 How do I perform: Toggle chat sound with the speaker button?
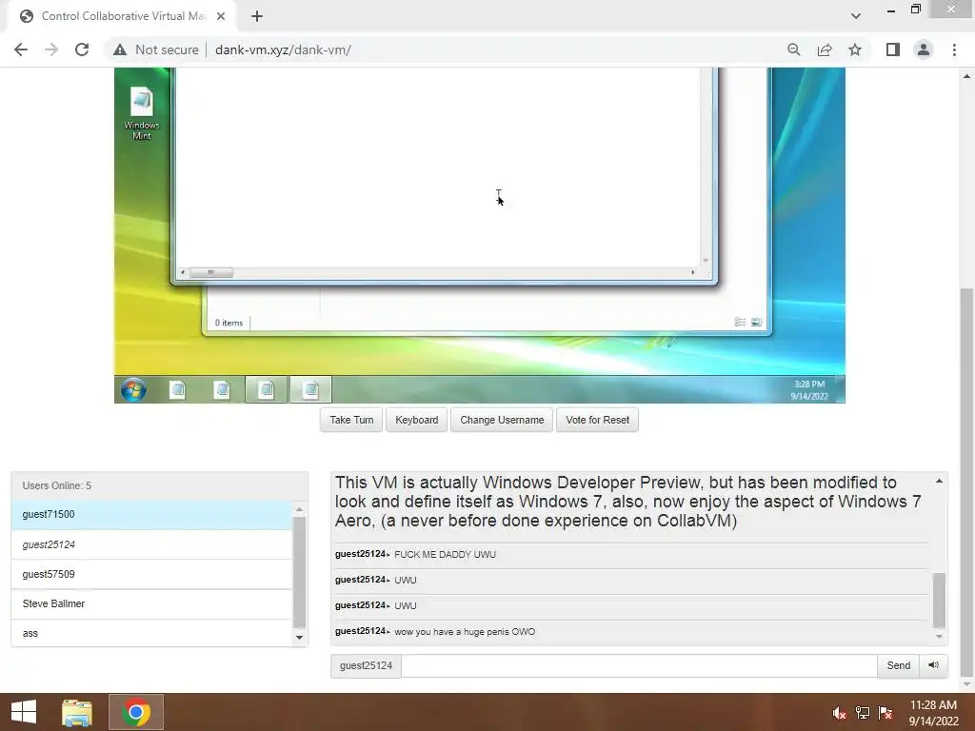[934, 665]
